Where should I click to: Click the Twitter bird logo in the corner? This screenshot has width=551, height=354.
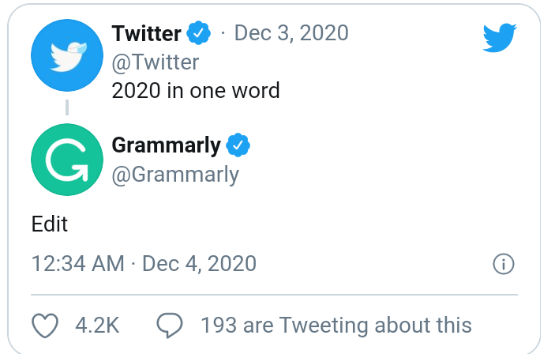[x=499, y=37]
